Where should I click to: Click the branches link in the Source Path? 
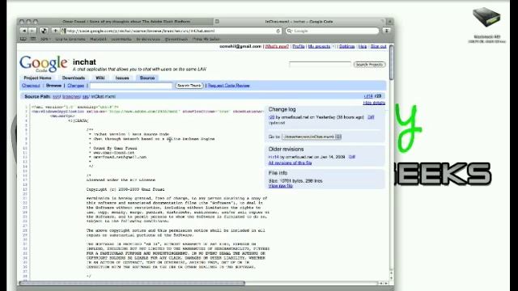tap(71, 96)
